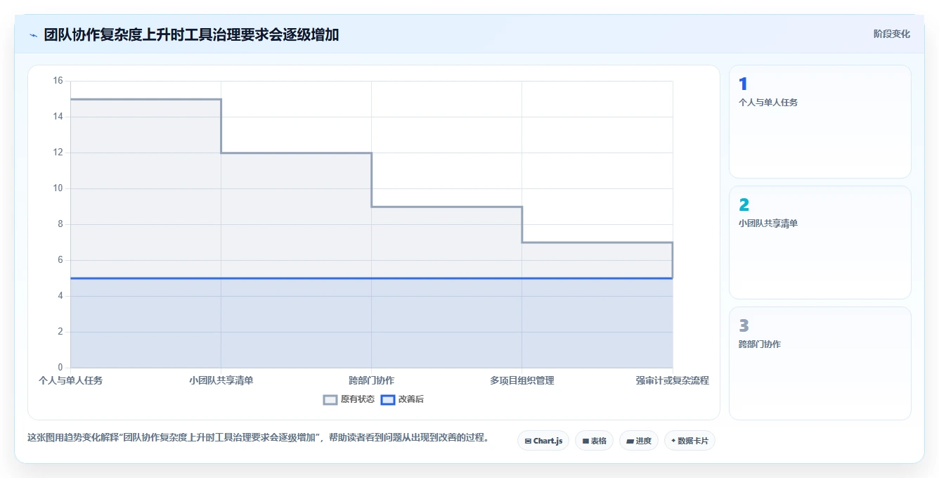Click the x-axis label 个人与单人任务
The height and width of the screenshot is (478, 939).
pyautogui.click(x=70, y=380)
